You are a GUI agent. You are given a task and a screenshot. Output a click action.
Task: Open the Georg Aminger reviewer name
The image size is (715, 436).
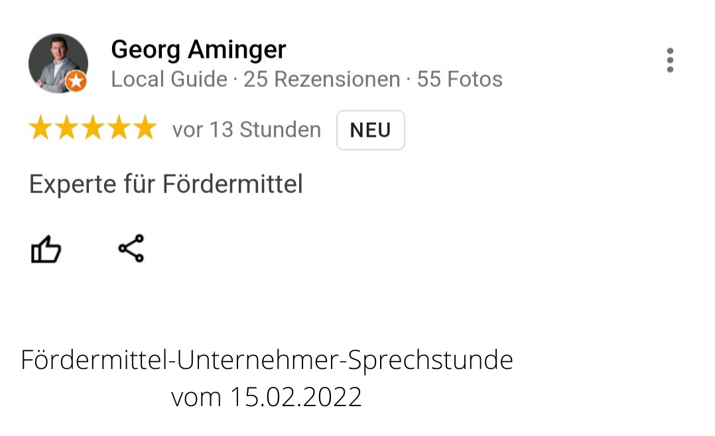click(x=198, y=49)
